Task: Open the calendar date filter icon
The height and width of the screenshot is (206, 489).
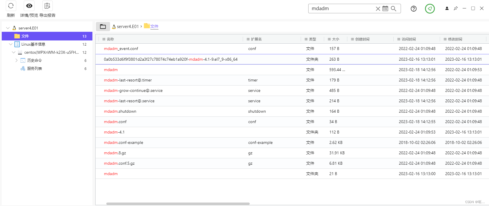Action: [385, 9]
